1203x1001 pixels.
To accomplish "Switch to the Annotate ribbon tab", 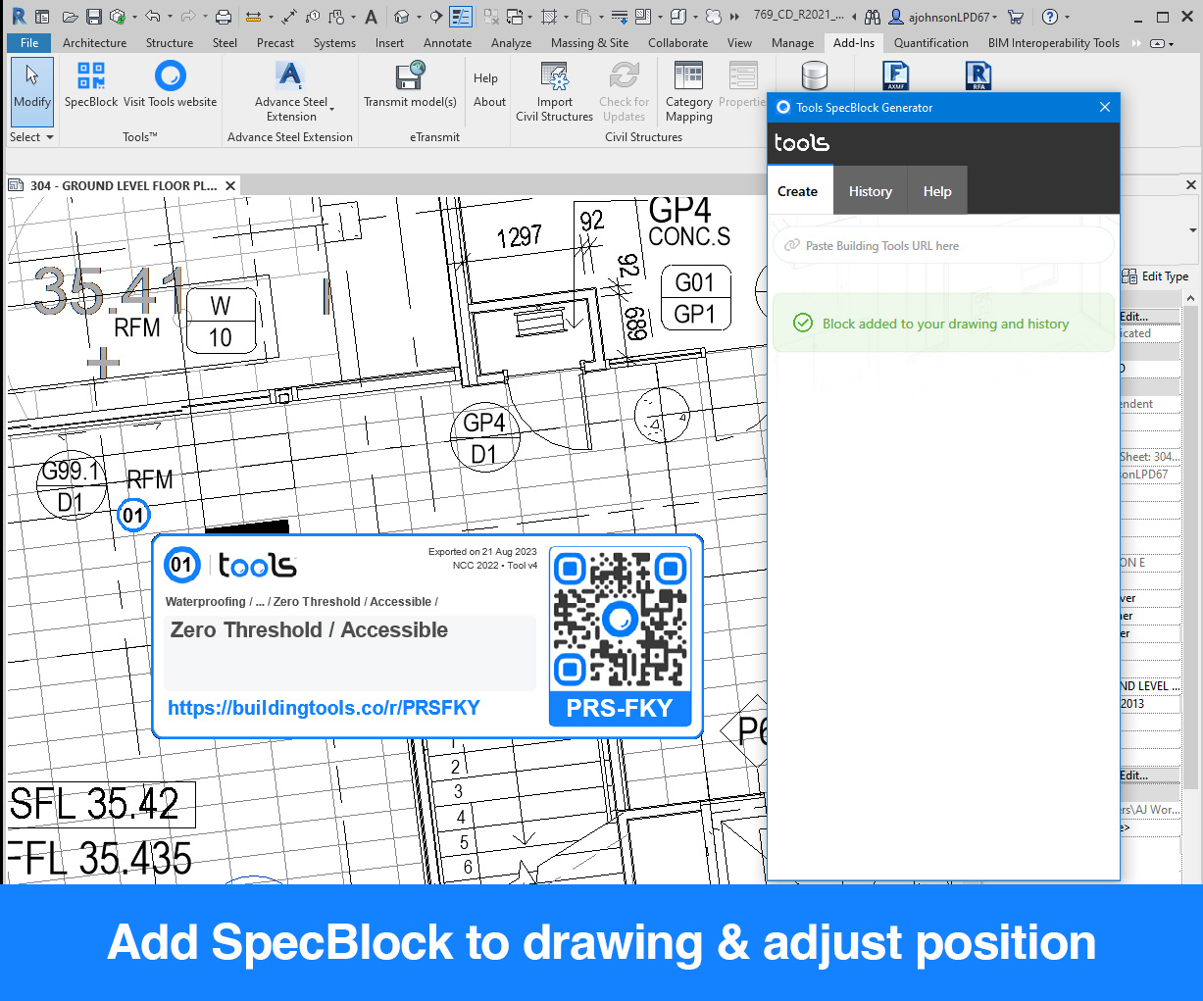I will click(x=447, y=43).
